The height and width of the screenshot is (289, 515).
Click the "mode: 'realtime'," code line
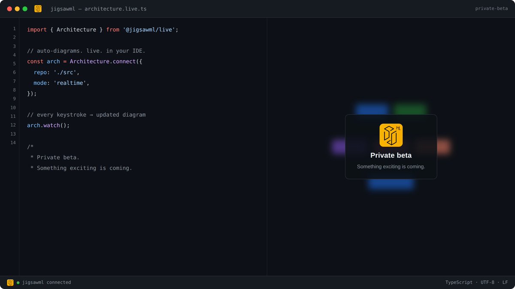pyautogui.click(x=61, y=83)
